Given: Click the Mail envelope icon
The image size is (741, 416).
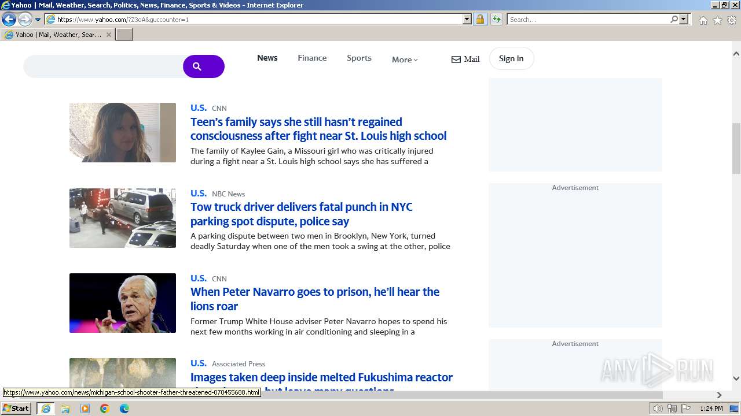Looking at the screenshot, I should [456, 60].
